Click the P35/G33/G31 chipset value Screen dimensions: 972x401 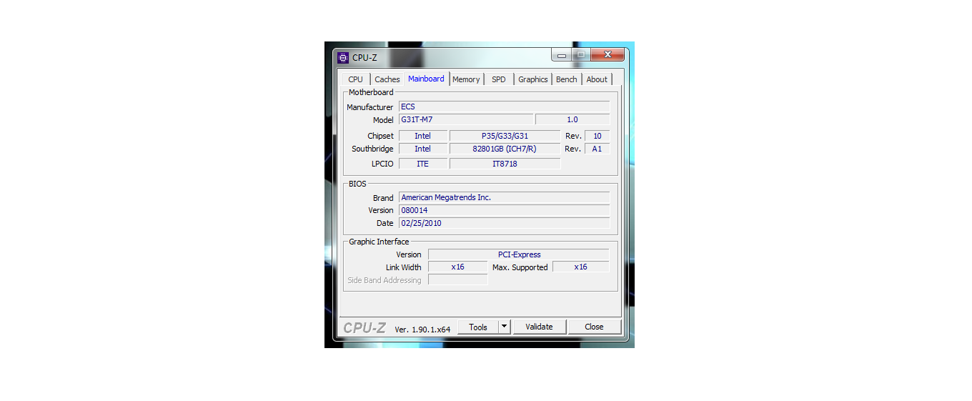tap(505, 136)
